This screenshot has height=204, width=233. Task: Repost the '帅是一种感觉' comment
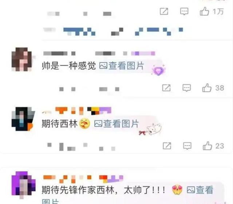coord(166,88)
